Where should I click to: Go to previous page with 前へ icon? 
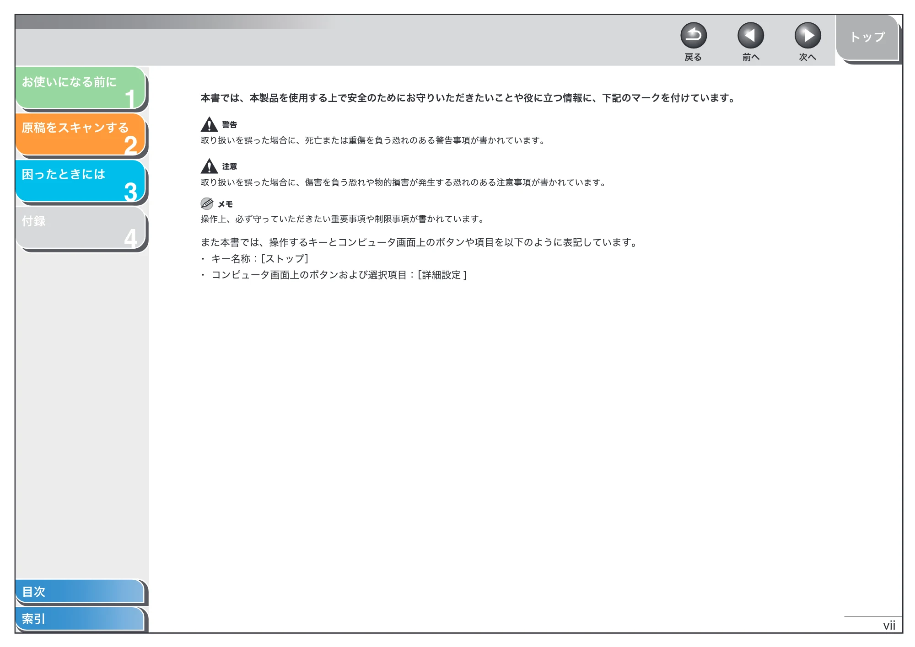click(x=750, y=36)
